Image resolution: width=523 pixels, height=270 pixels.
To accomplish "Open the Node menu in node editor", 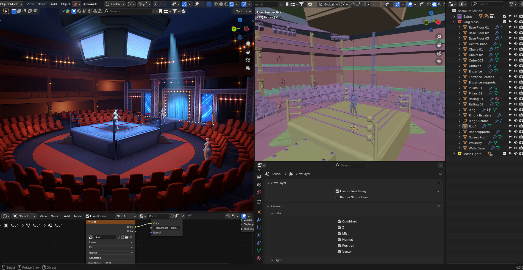I will click(78, 216).
